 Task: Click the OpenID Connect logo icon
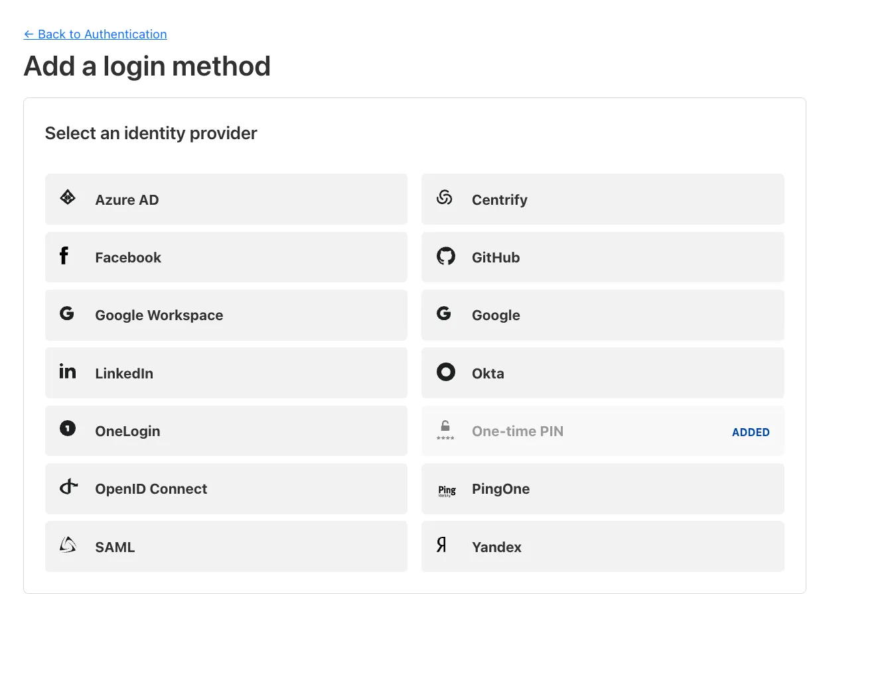click(x=68, y=487)
